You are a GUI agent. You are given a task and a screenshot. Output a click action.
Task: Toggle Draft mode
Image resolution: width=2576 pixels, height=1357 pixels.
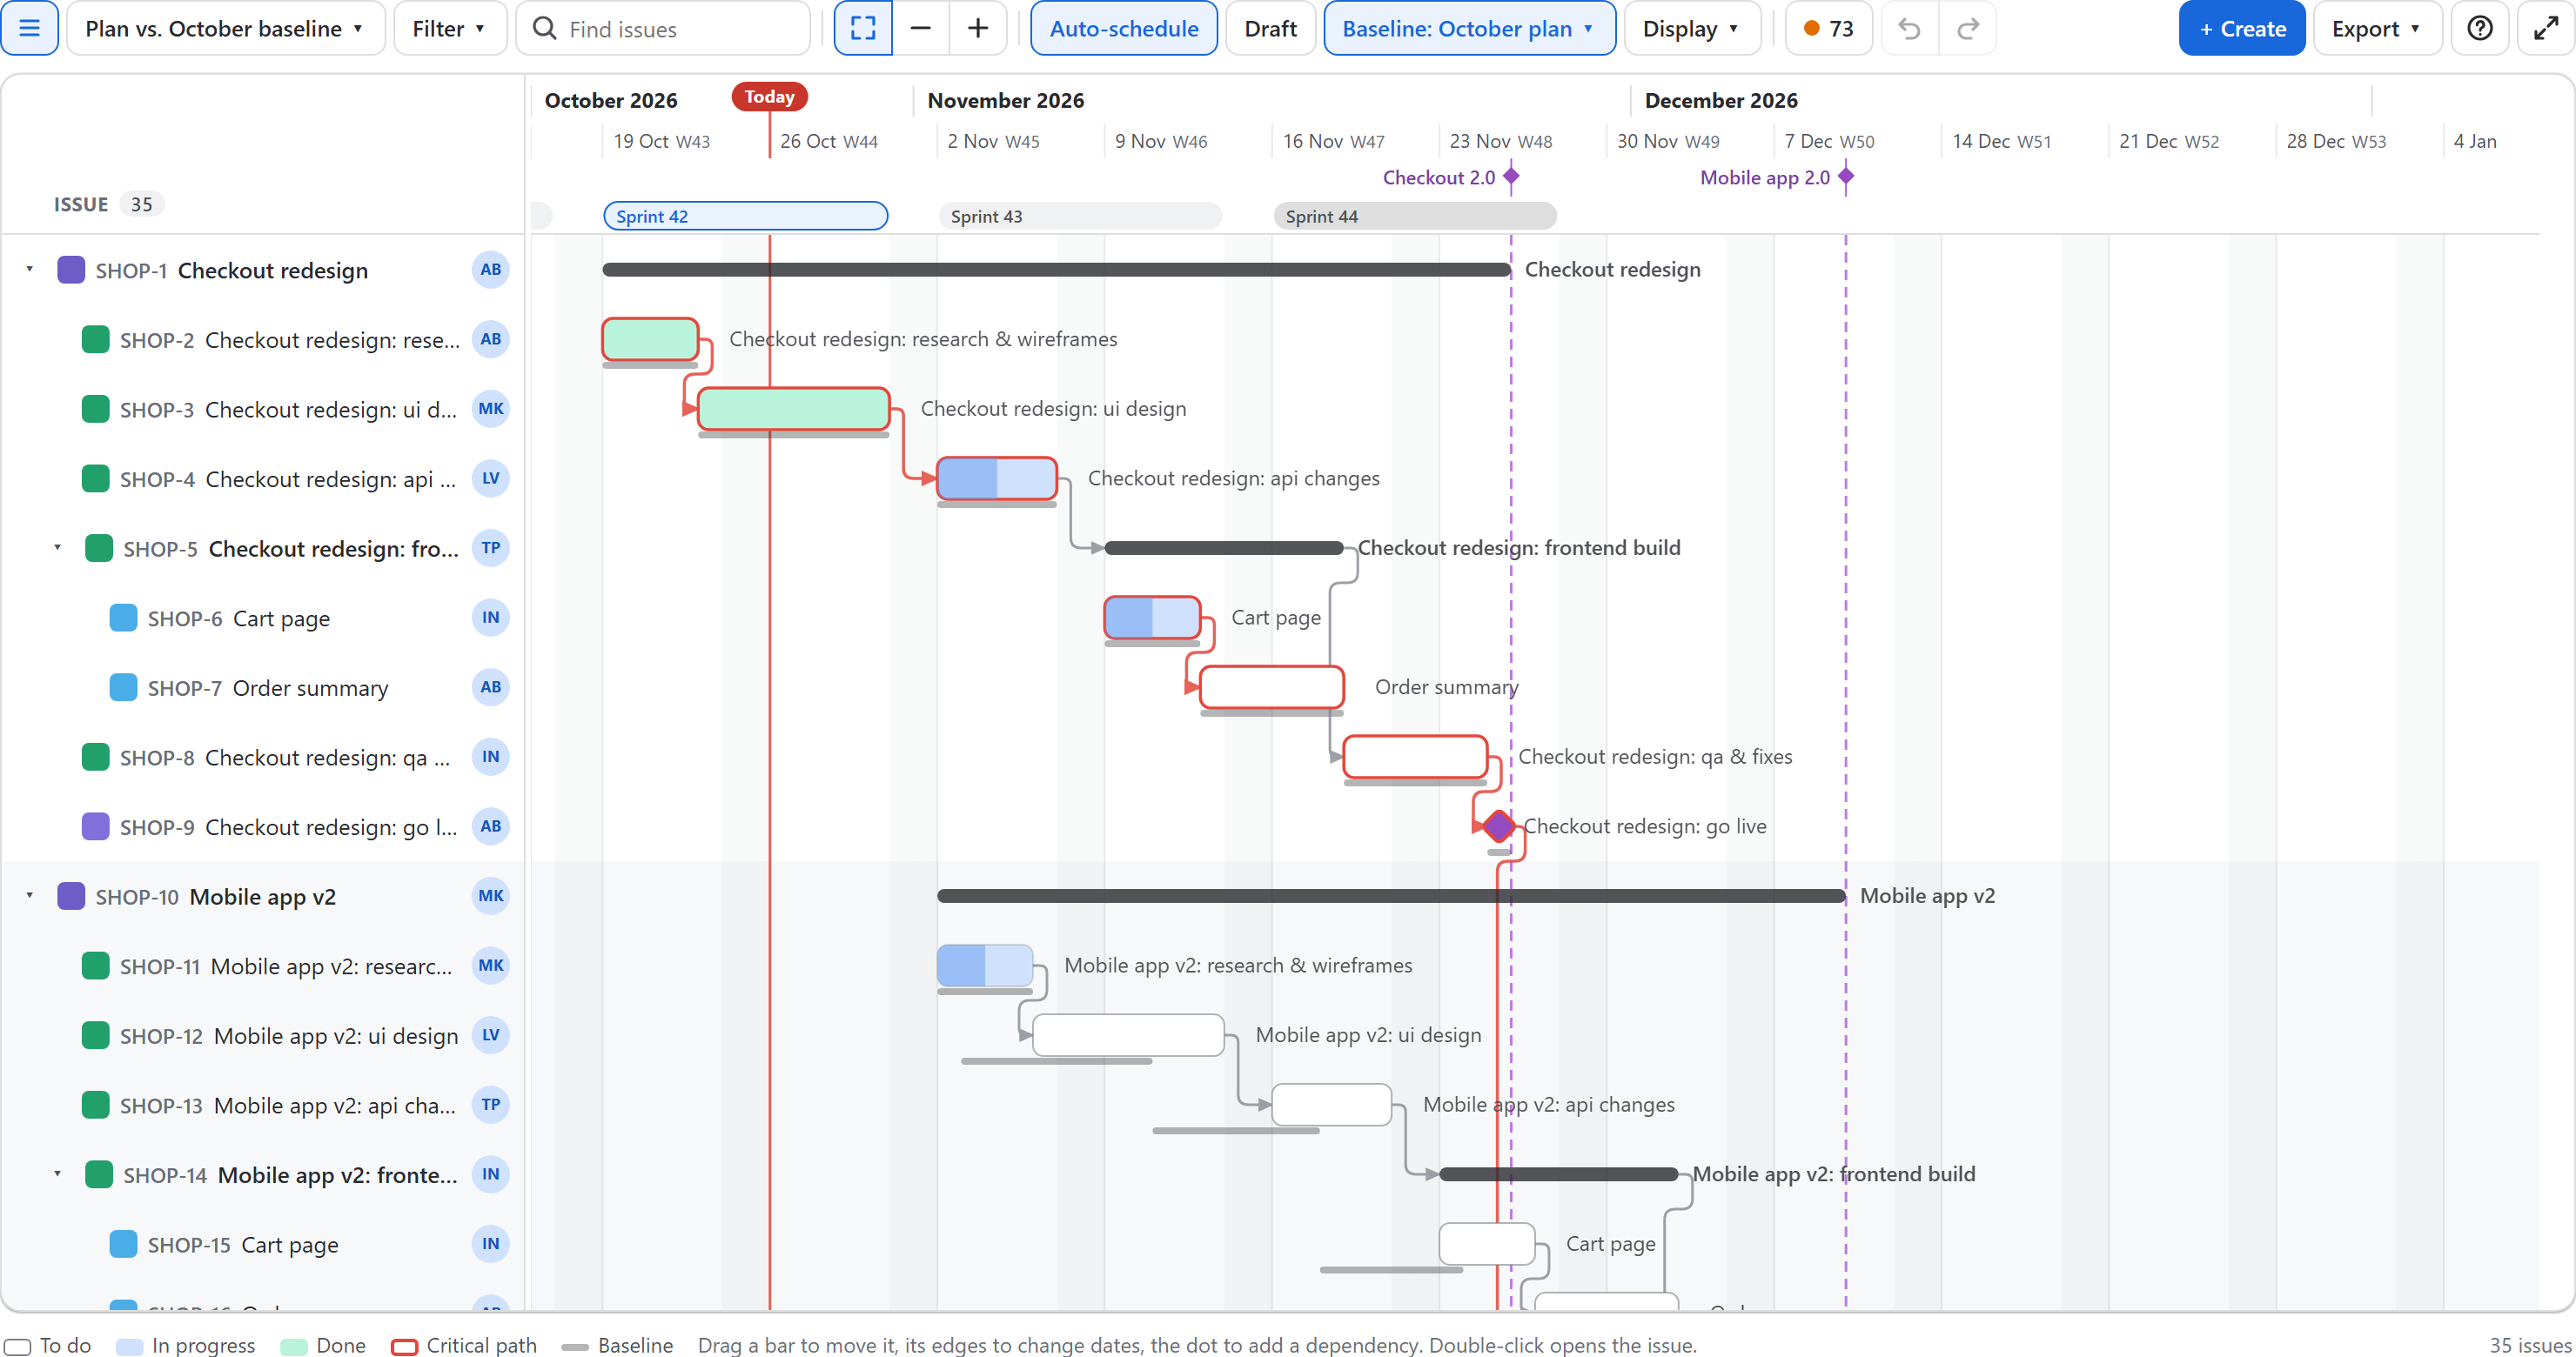click(1270, 28)
